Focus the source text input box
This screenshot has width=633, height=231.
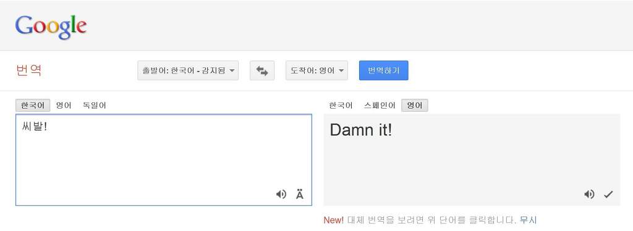163,159
